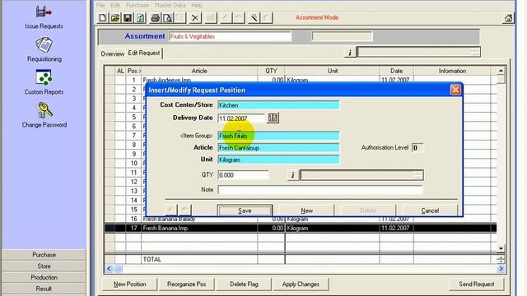The height and width of the screenshot is (296, 527).
Task: Open the Master Data menu
Action: [170, 5]
